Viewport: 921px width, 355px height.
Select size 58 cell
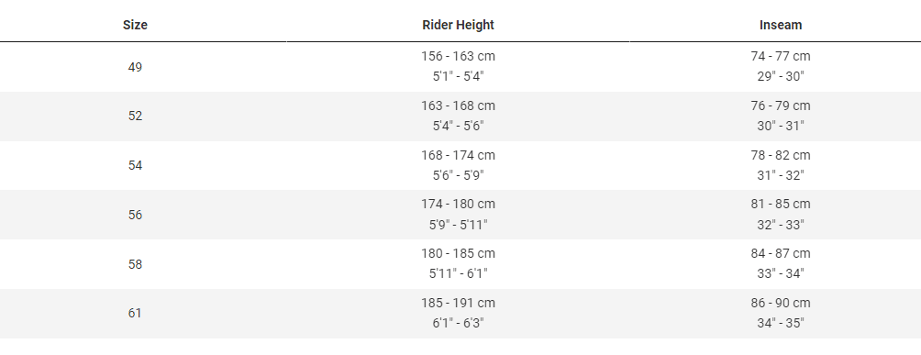pyautogui.click(x=135, y=264)
